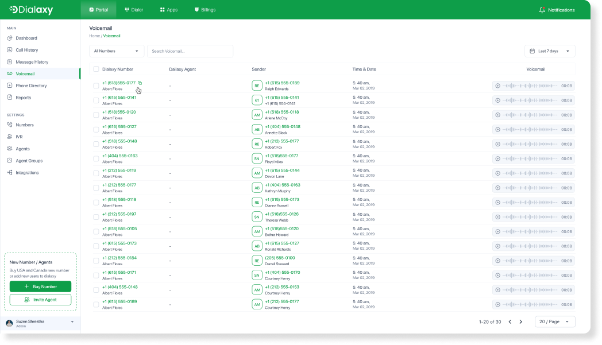This screenshot has height=345, width=602.
Task: Check the row checkbox for Courtney Henry voicemail
Action: 96,275
